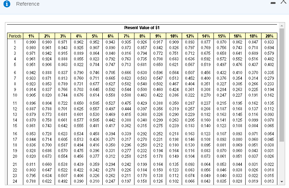The width and height of the screenshot is (289, 188).
Task: Click the blue info icon beside Reference
Action: coord(7,4)
